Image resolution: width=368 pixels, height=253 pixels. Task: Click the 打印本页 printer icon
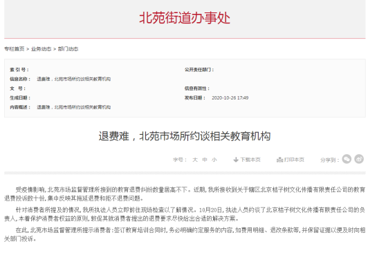tap(279, 160)
